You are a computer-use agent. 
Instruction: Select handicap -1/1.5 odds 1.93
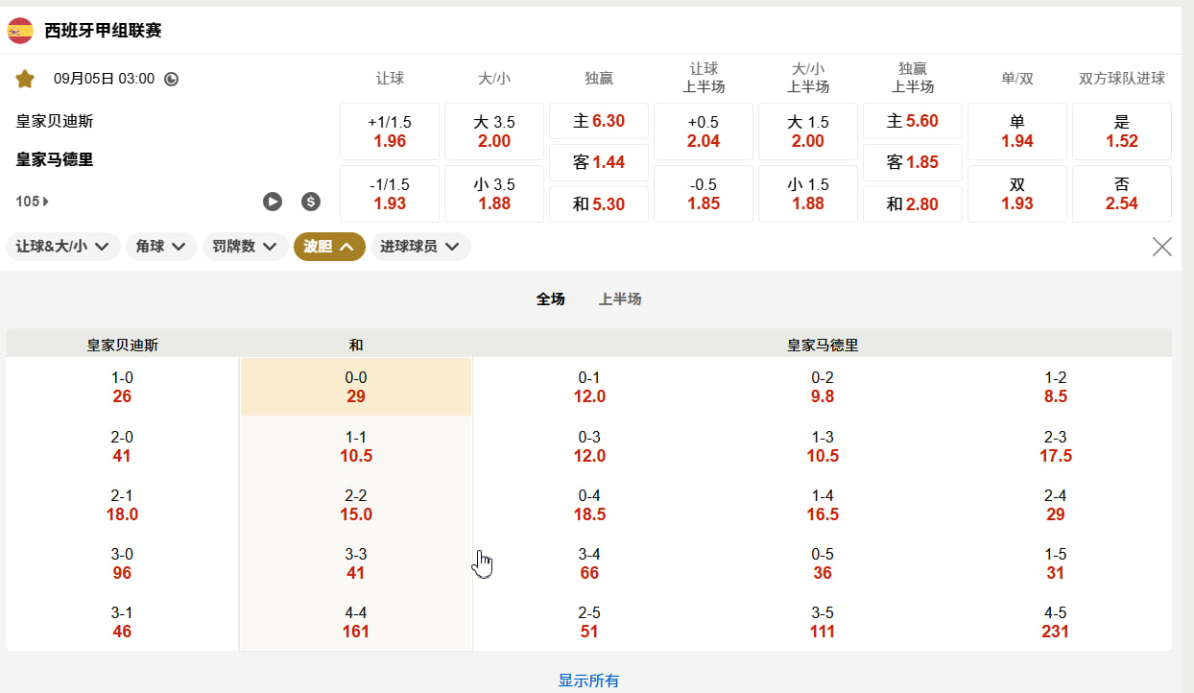tap(390, 194)
